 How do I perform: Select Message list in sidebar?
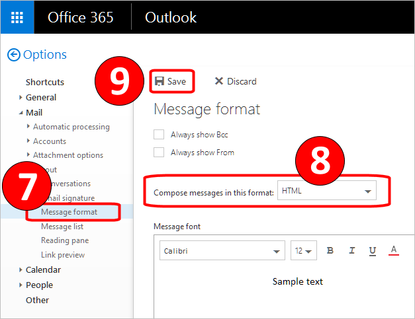click(x=62, y=227)
